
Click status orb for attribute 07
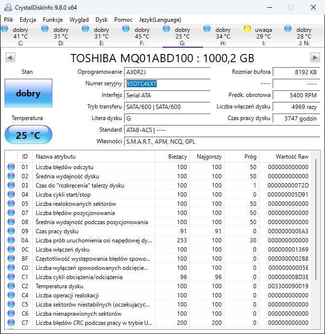click(x=11, y=213)
